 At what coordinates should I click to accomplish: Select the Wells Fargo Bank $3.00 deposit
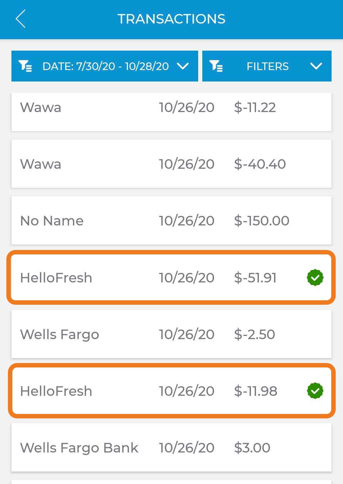(x=171, y=447)
